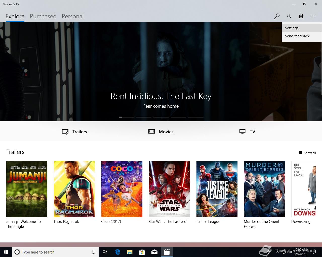Switch to the Purchased tab
The height and width of the screenshot is (257, 322).
click(43, 16)
